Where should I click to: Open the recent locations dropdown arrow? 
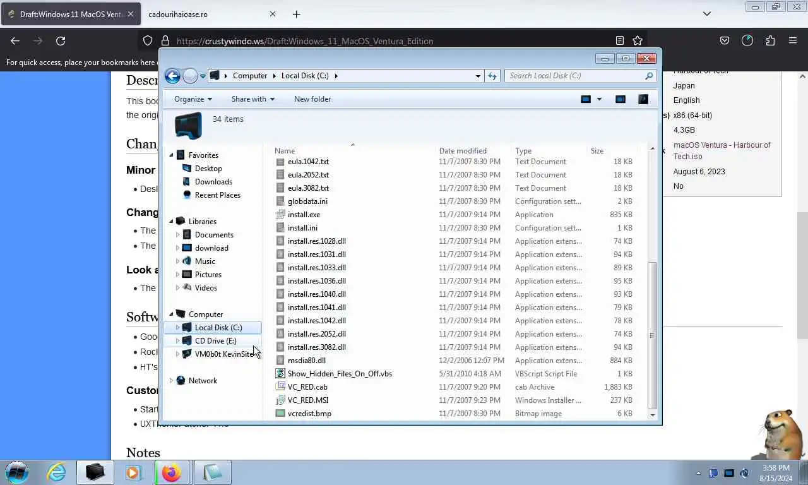coord(203,76)
